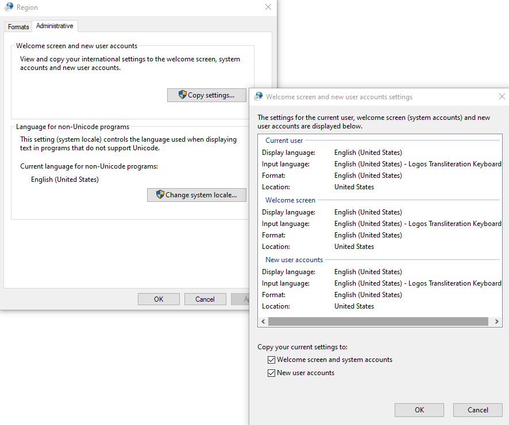Screen dimensions: 509x425
Task: Uncheck the New user accounts checkbox
Action: coord(272,373)
